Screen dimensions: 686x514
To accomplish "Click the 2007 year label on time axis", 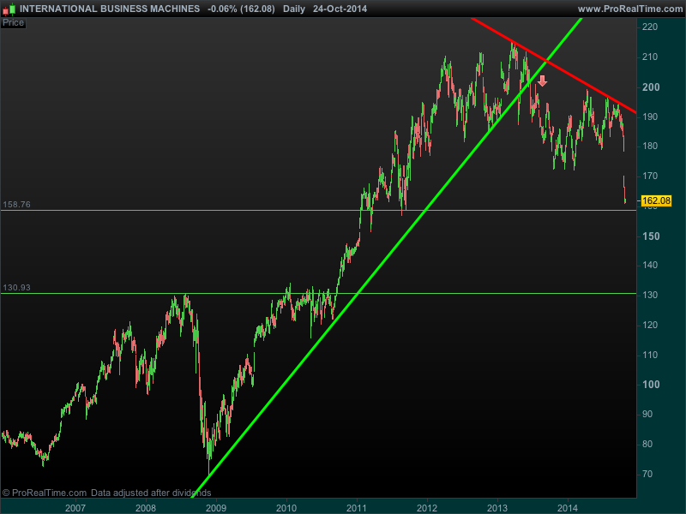I will click(75, 508).
